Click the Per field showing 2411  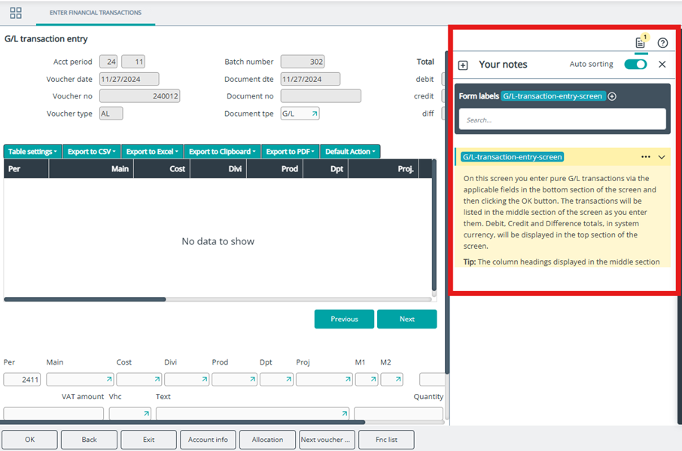(22, 380)
